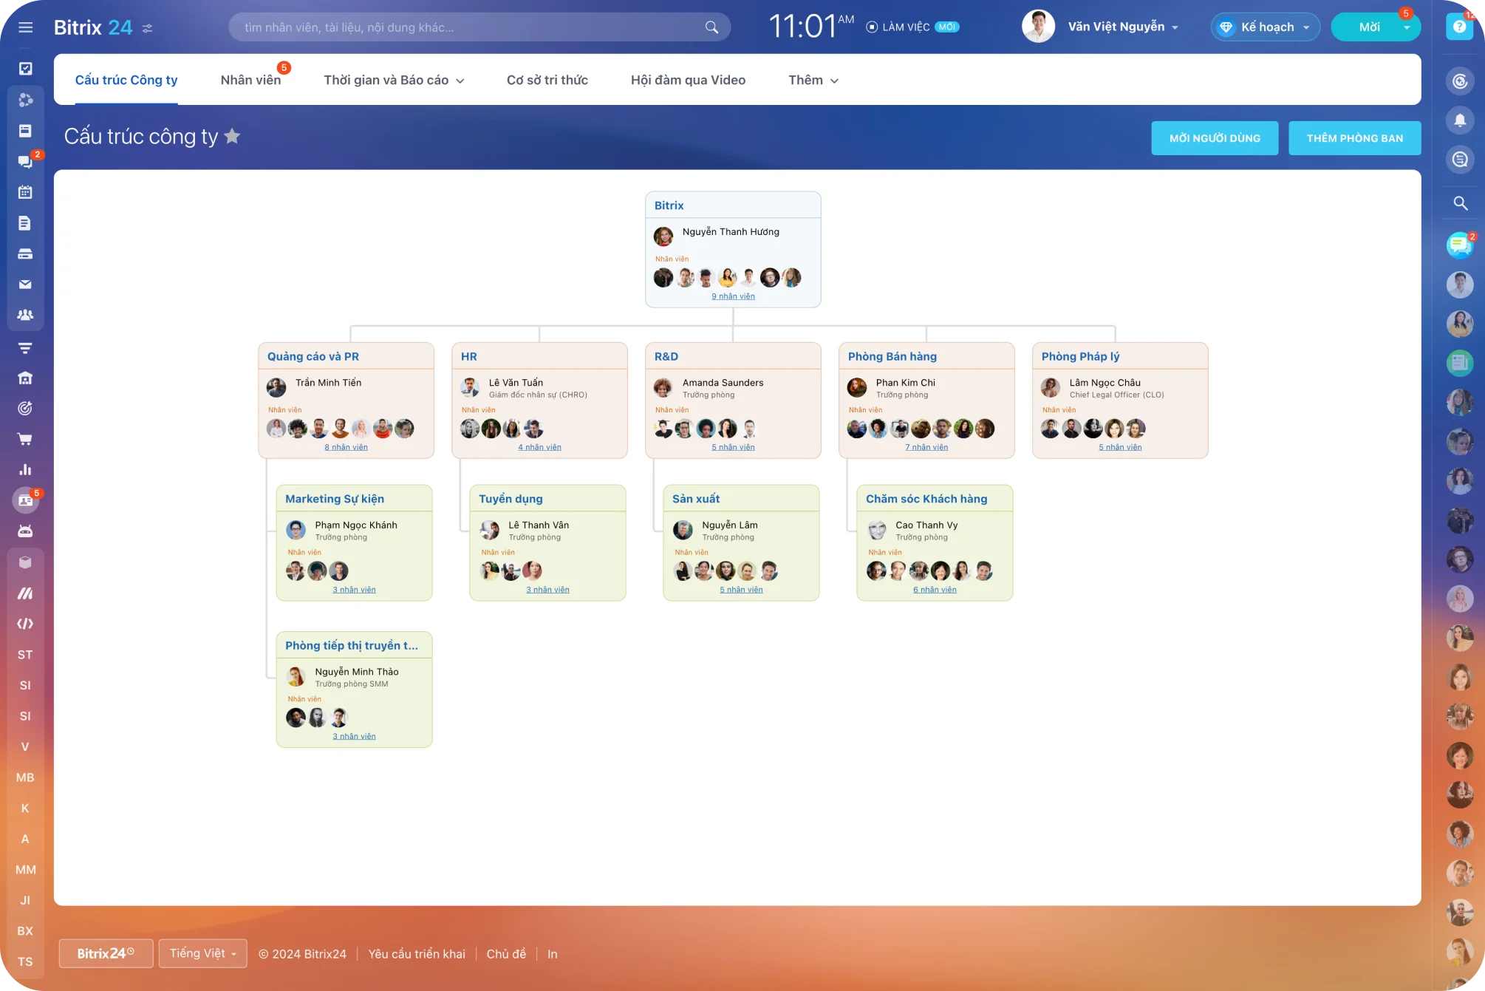
Task: Open the chat messages icon in the left sidebar
Action: pyautogui.click(x=25, y=162)
